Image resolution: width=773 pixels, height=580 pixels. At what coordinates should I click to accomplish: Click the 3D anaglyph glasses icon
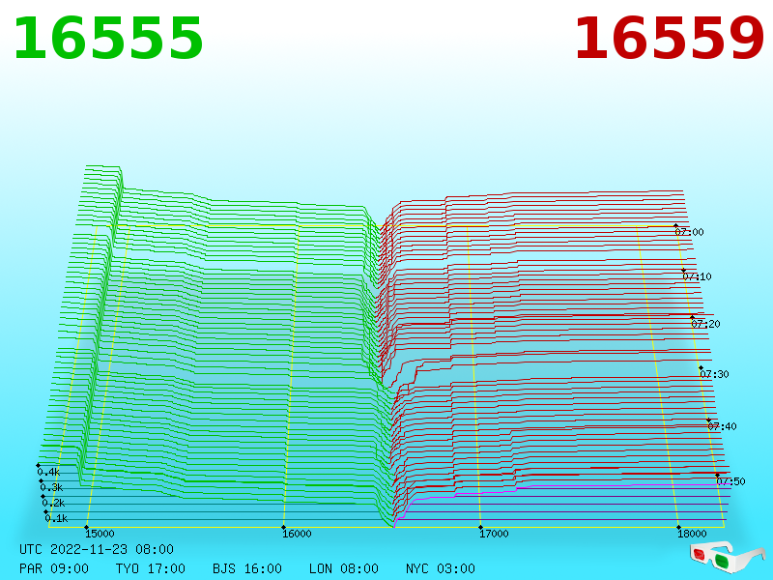click(x=727, y=558)
